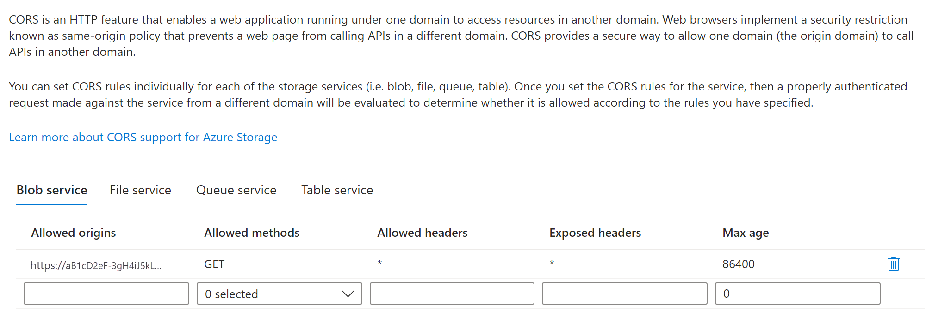Focus the empty Allowed headers input field
926x330 pixels.
452,294
